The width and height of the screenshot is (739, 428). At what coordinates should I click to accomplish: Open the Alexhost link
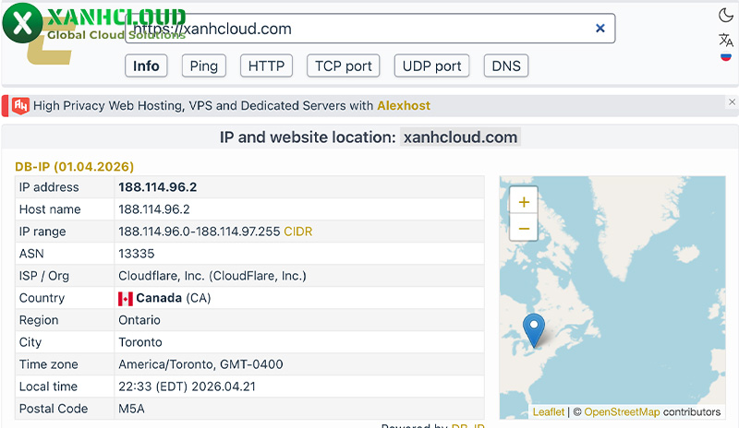[x=404, y=105]
